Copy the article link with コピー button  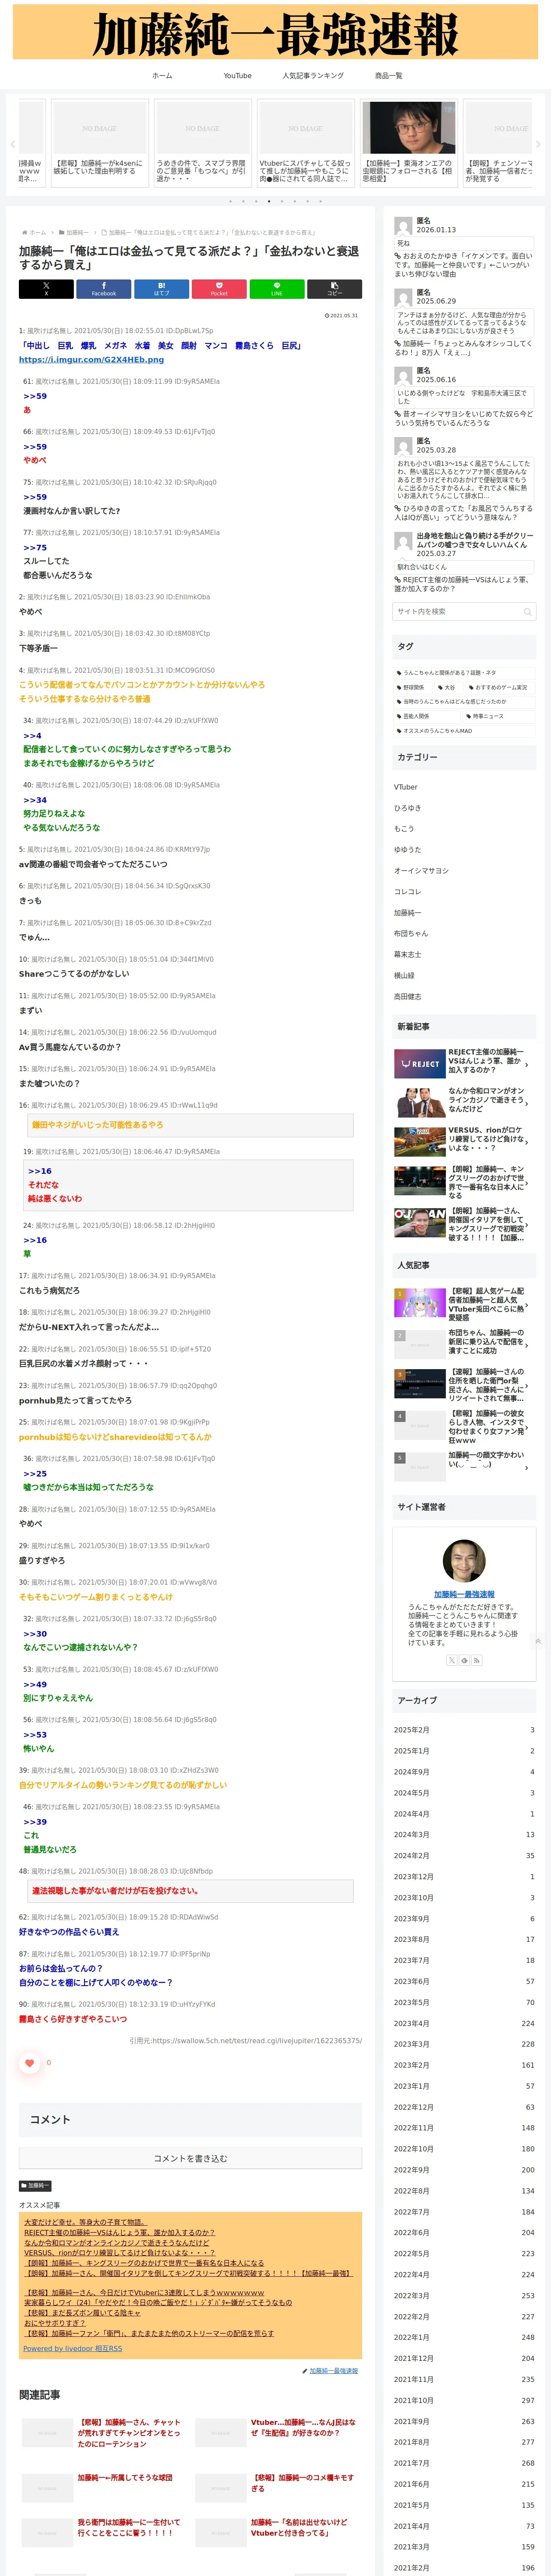click(x=334, y=289)
